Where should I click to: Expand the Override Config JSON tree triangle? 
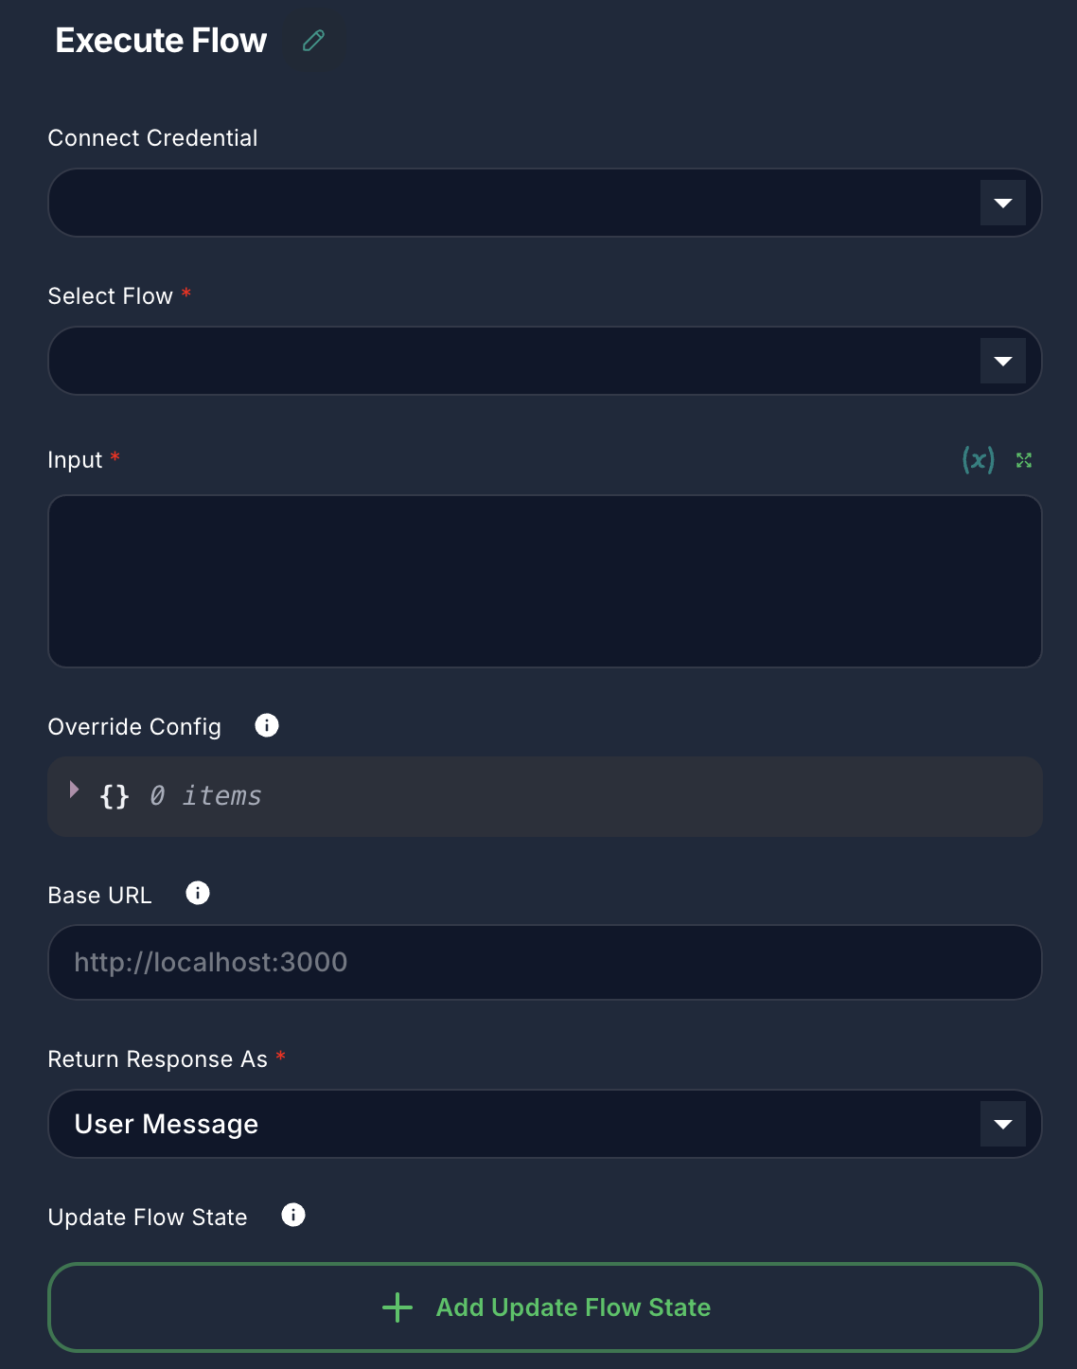point(74,790)
